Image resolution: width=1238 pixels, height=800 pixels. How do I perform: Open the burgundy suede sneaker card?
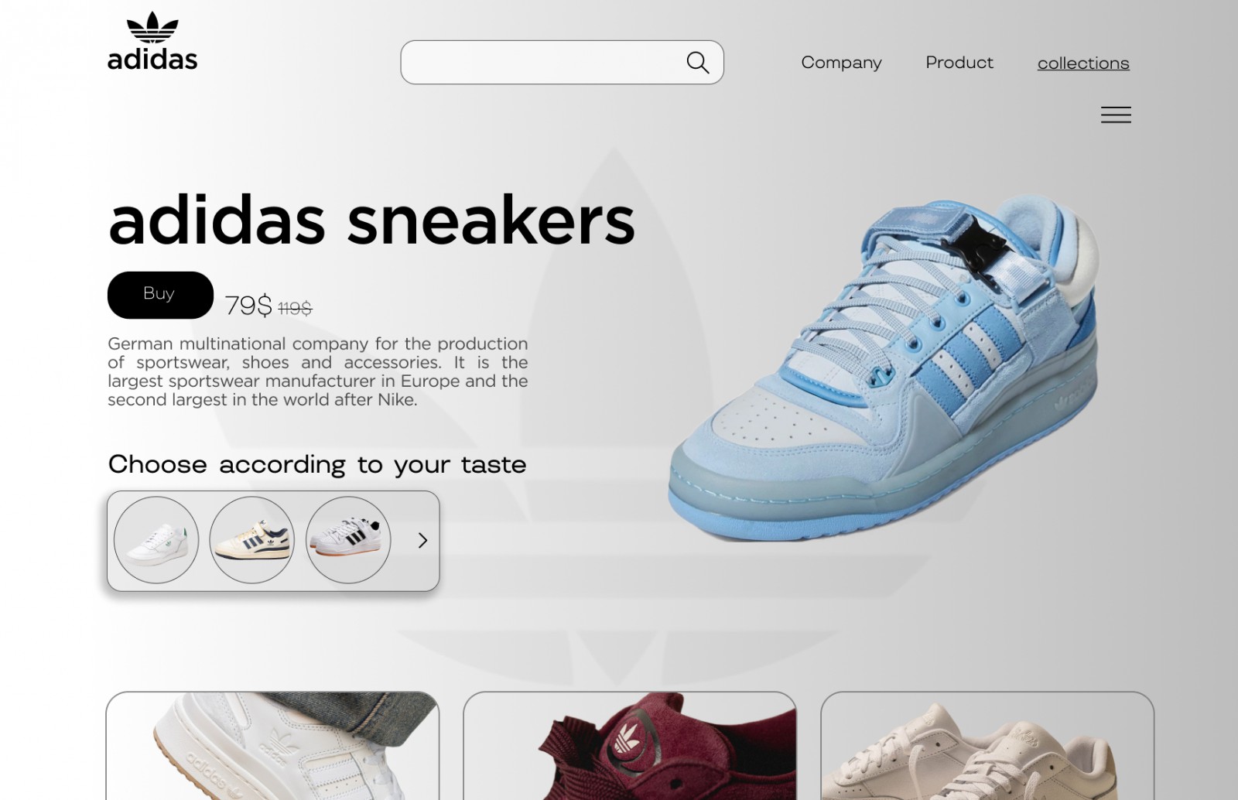[x=630, y=746]
